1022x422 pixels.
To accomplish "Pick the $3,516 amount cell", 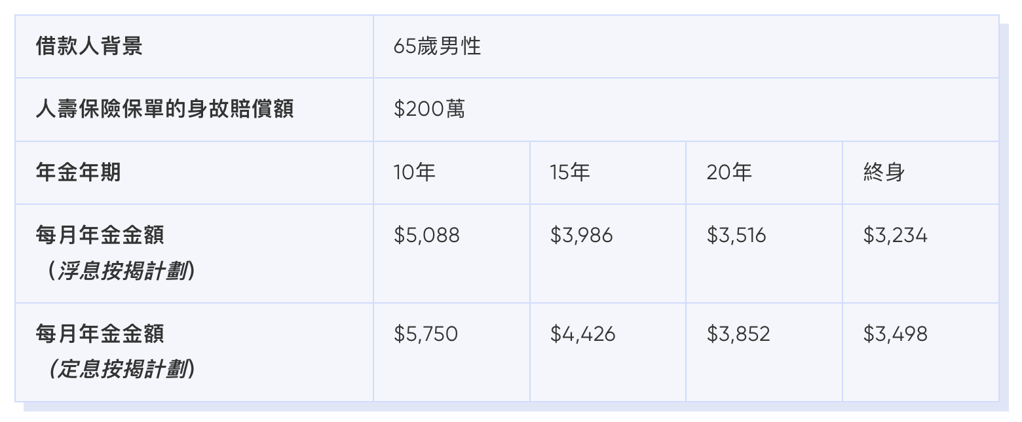I will coord(736,235).
